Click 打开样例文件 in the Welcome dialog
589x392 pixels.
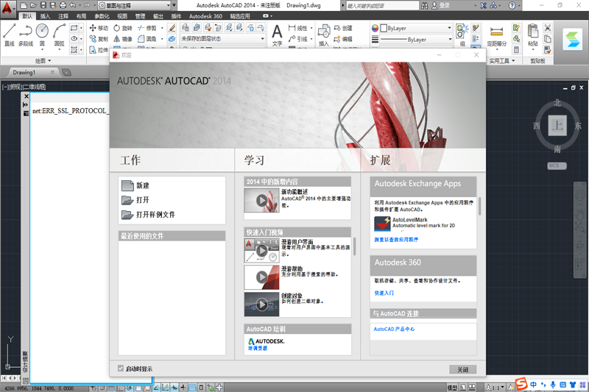[x=149, y=215]
